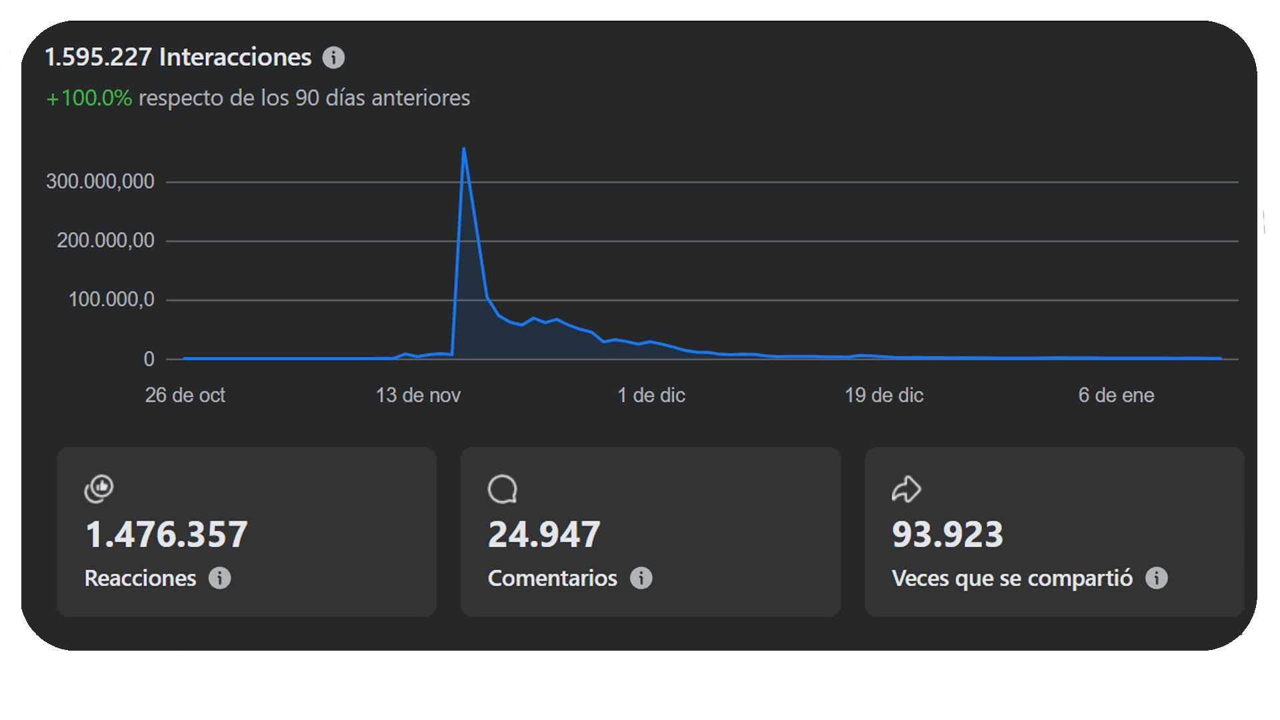Viewport: 1280px width, 720px height.
Task: Click the 1.595.227 Interacciones heading
Action: pyautogui.click(x=178, y=57)
